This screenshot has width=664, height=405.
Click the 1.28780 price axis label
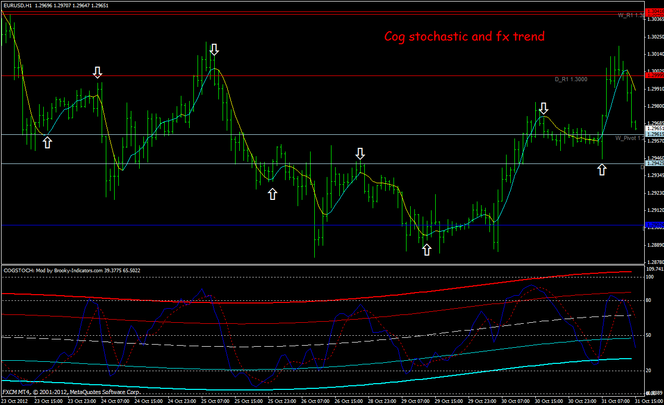tap(655, 262)
